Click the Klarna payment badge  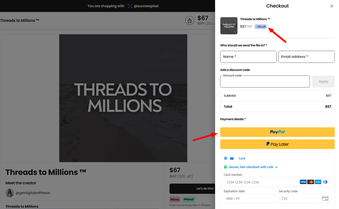click(175, 199)
